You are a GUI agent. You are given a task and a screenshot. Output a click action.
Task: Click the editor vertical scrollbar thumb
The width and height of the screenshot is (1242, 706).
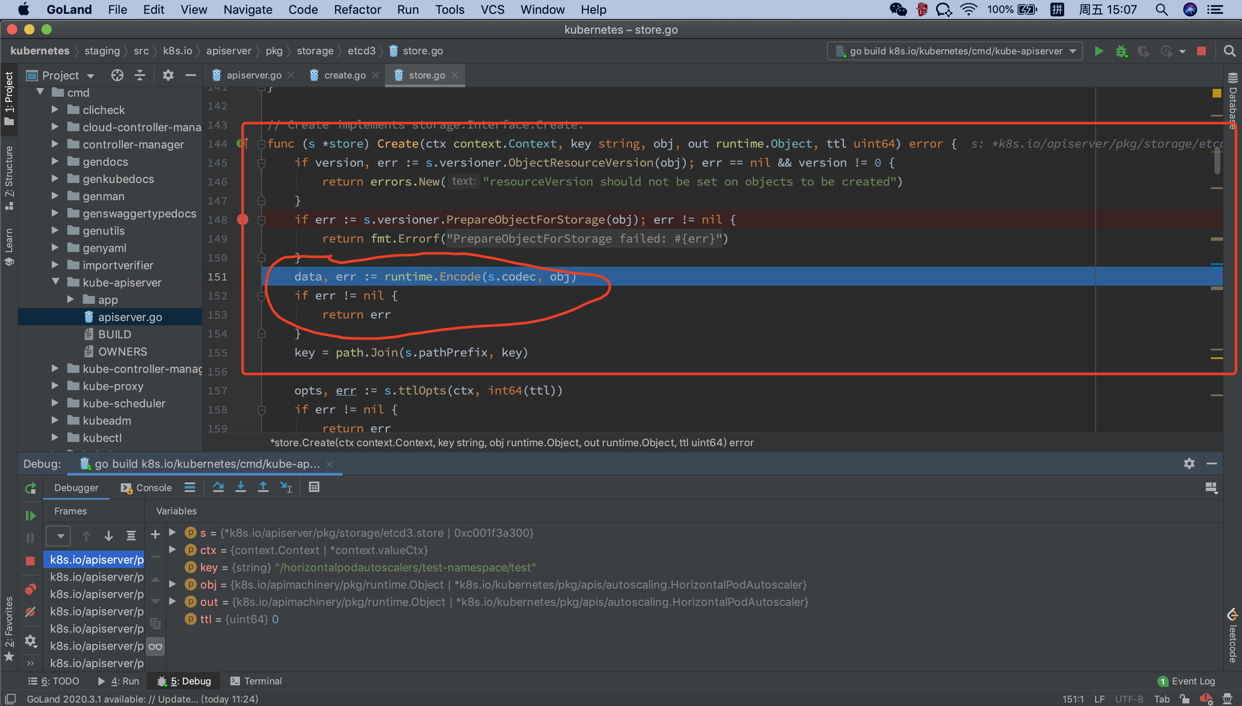pyautogui.click(x=1217, y=160)
